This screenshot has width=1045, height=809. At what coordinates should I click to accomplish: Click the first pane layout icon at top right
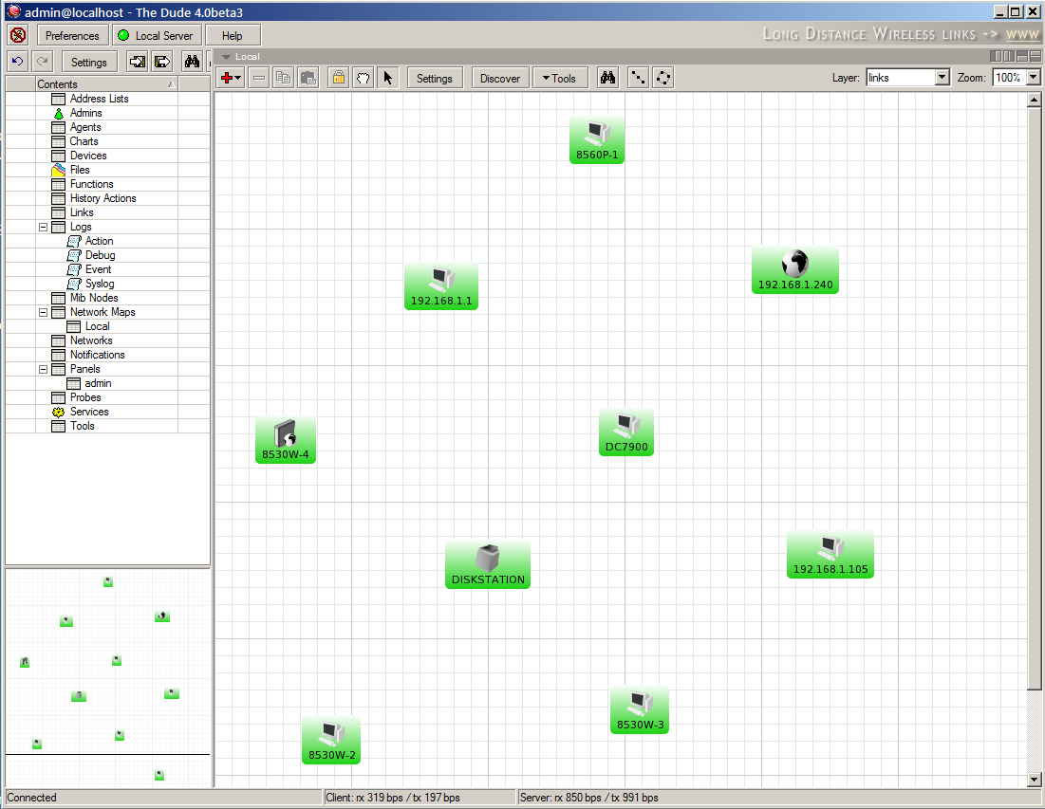pos(996,57)
